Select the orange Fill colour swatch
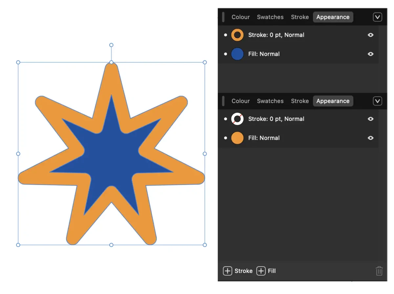This screenshot has width=394, height=294. (x=237, y=138)
